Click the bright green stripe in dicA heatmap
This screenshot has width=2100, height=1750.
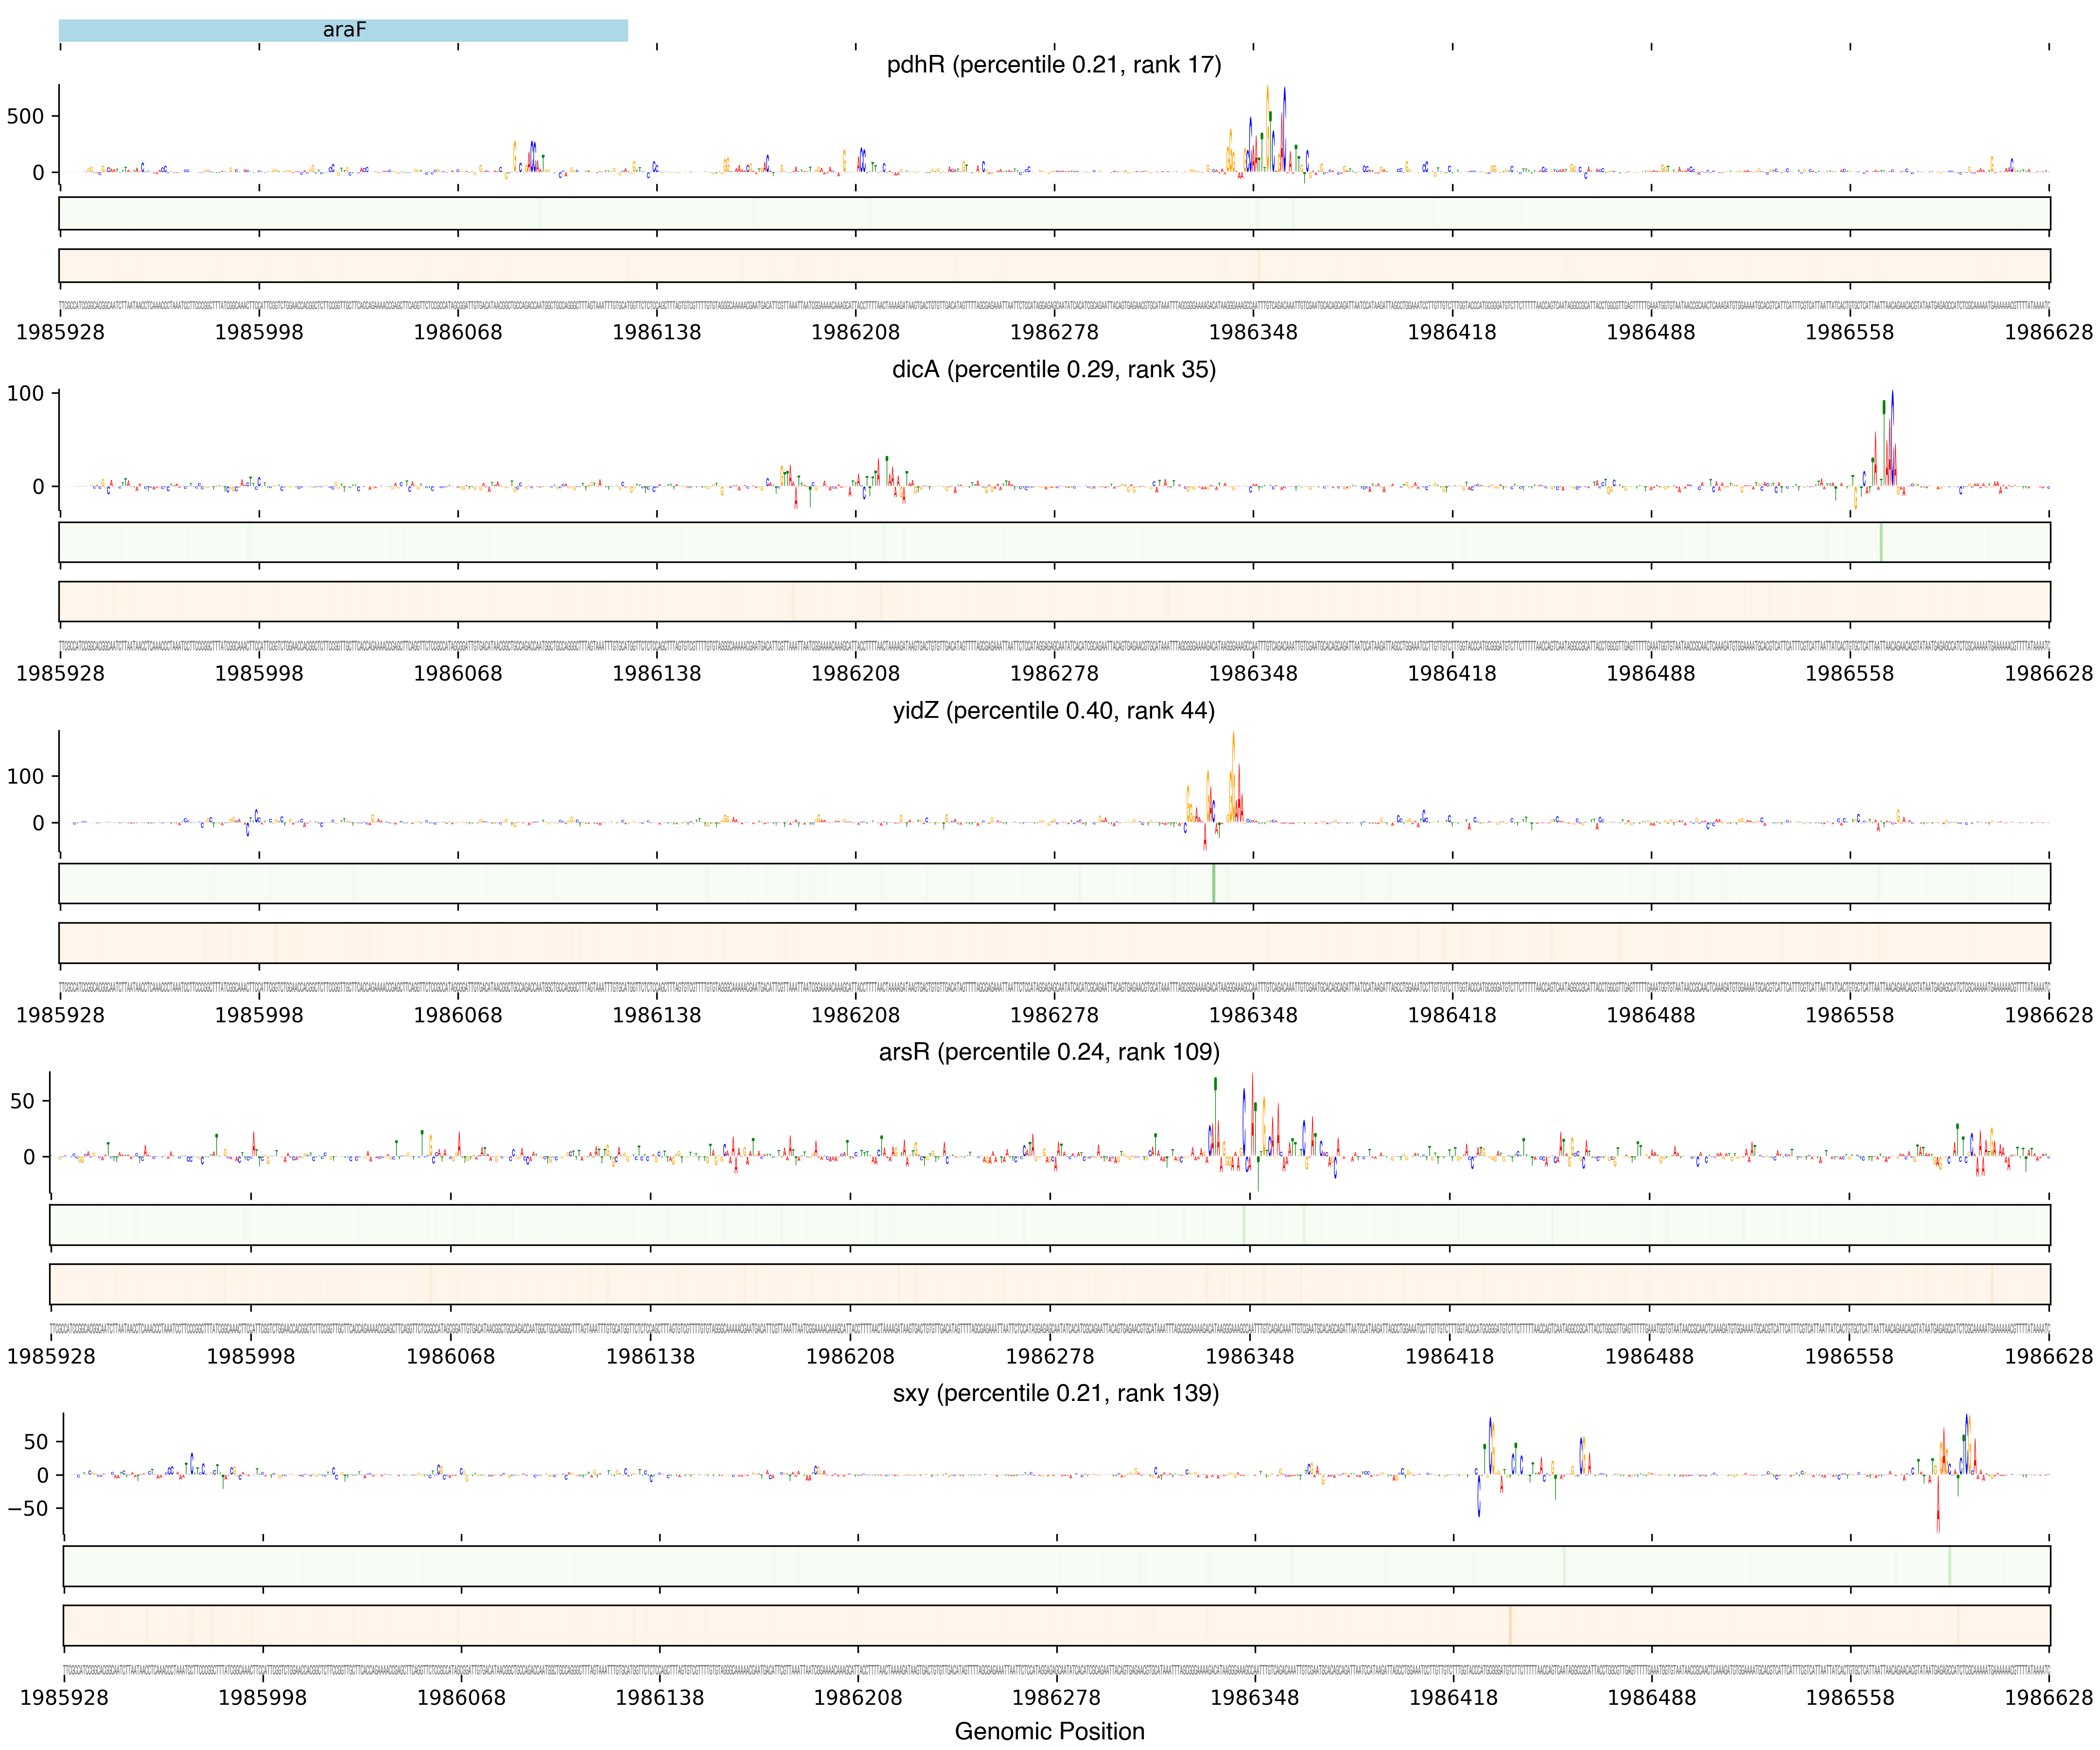pos(1881,542)
